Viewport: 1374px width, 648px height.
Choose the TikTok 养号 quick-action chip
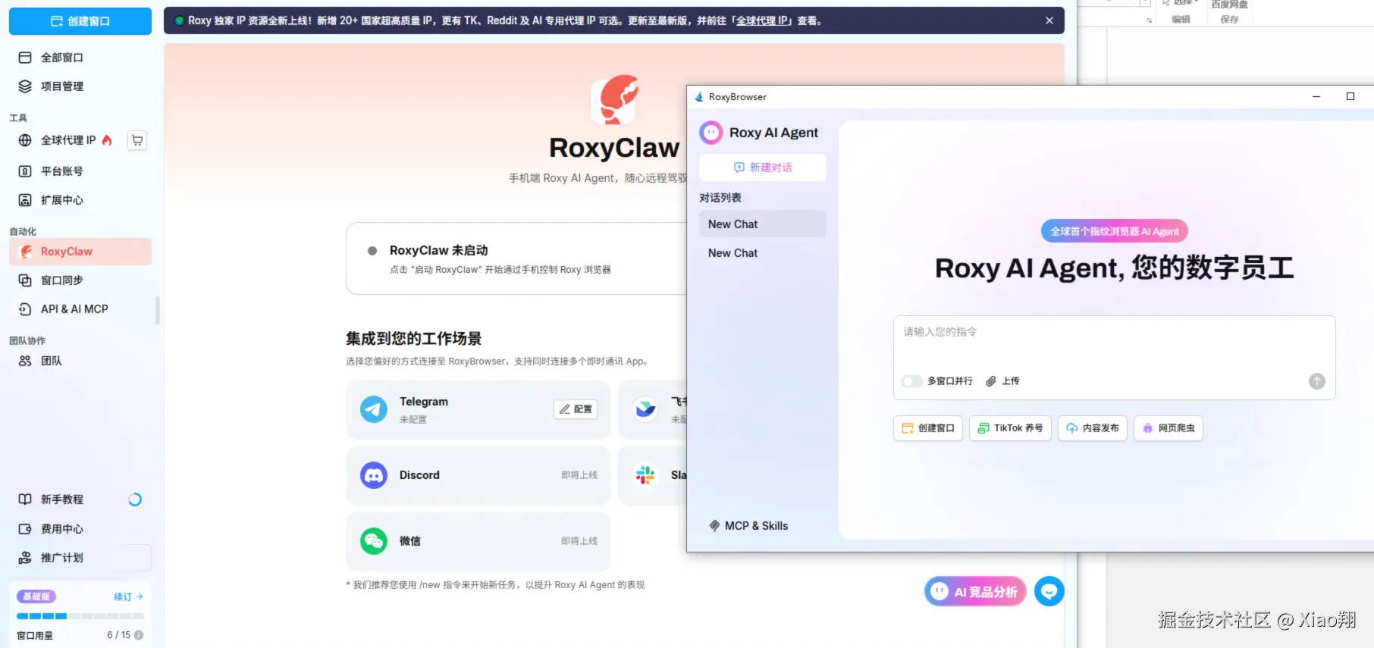(x=1010, y=428)
